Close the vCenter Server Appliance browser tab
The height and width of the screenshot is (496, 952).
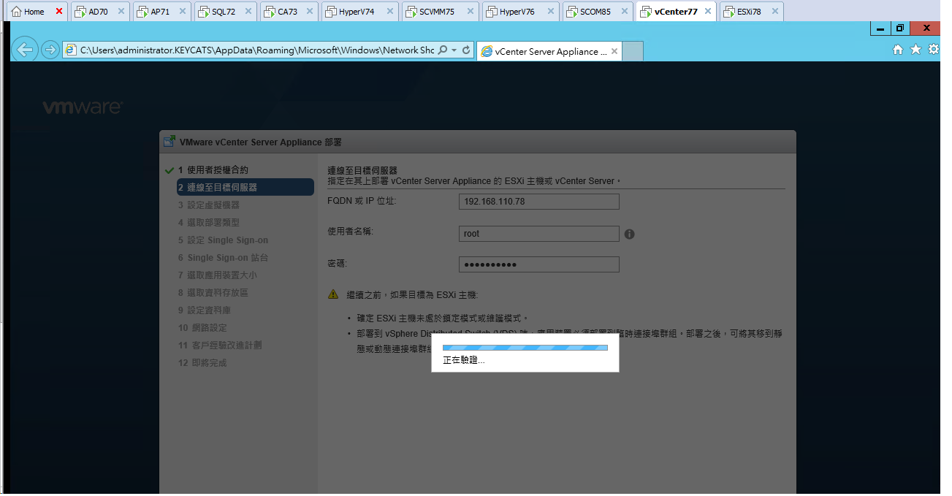tap(614, 52)
